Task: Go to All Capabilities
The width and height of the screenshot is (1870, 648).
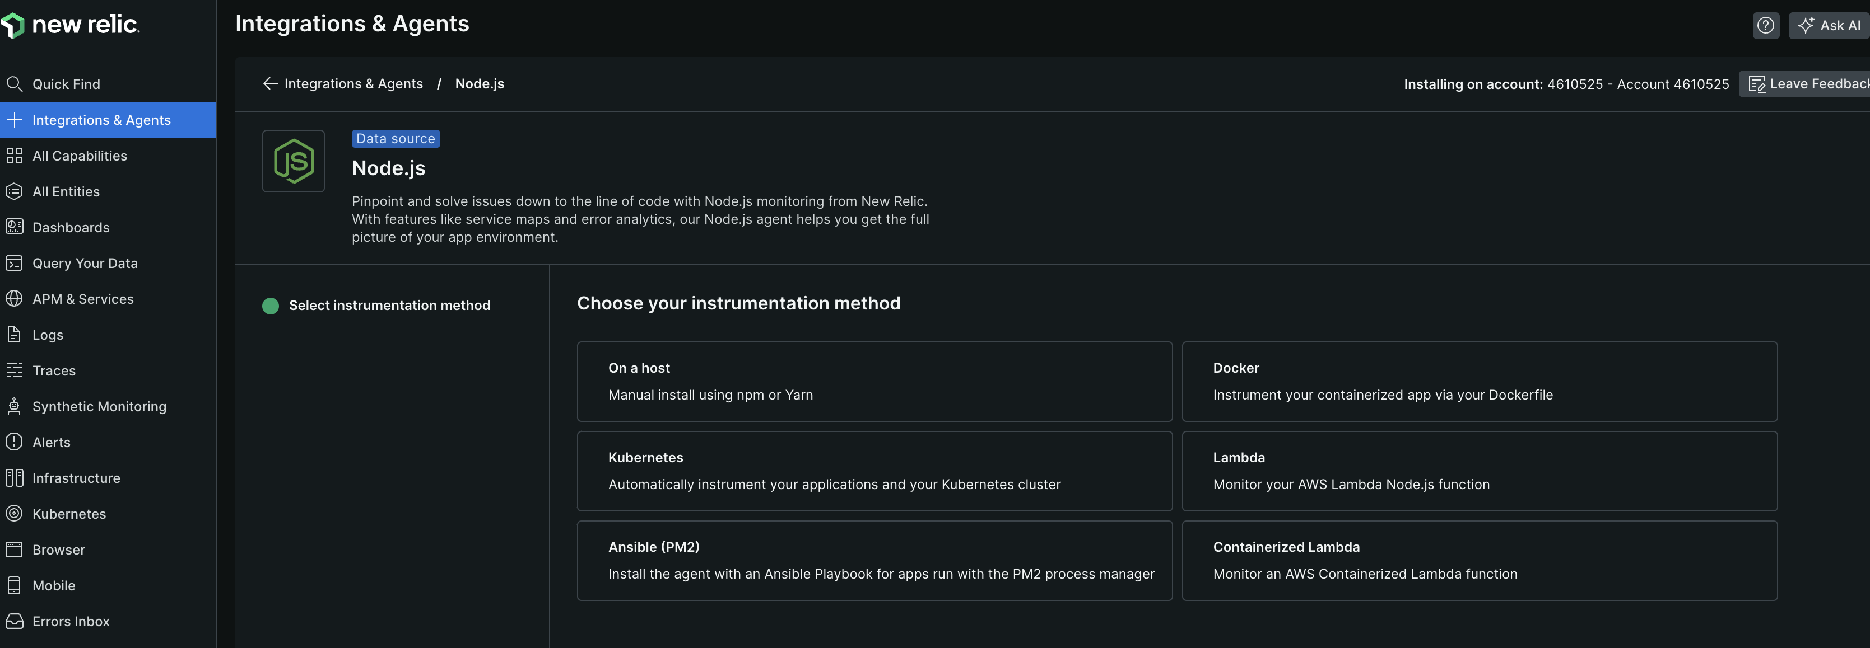Action: tap(108, 156)
